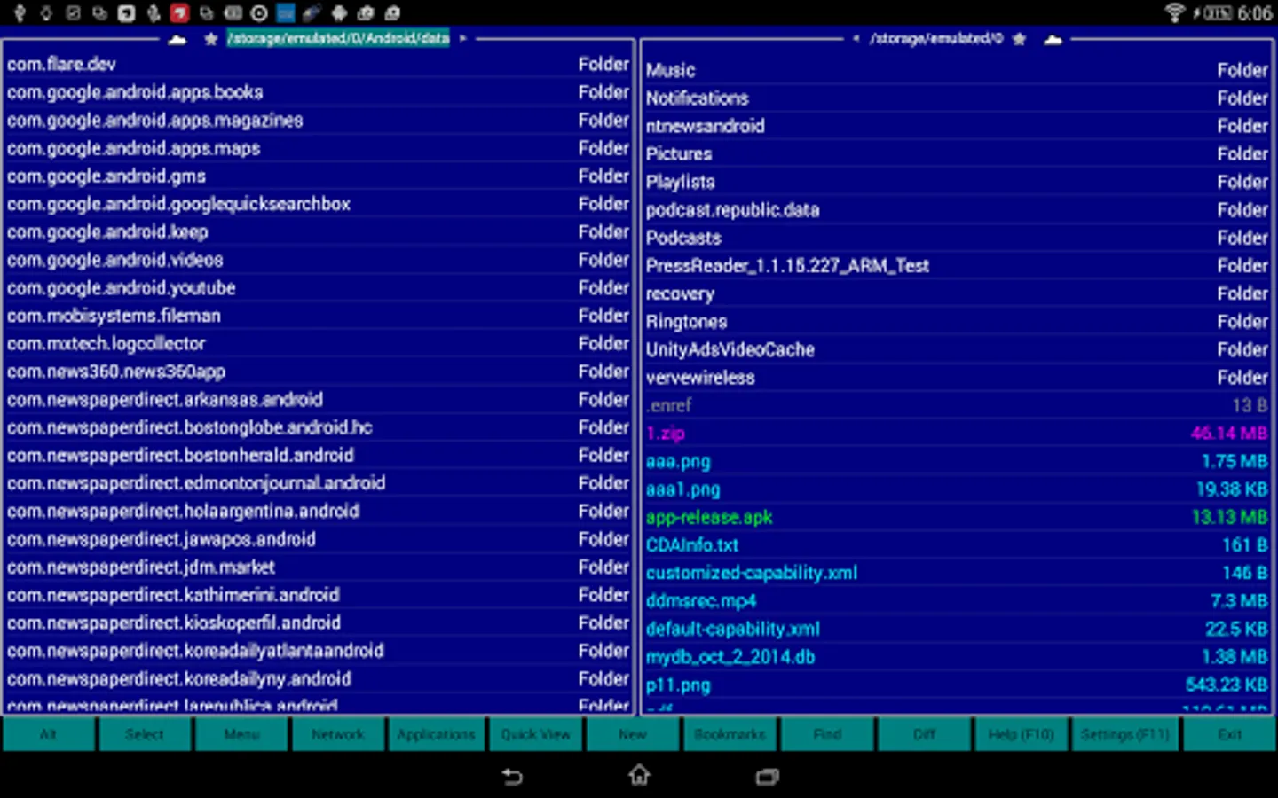The height and width of the screenshot is (798, 1278).
Task: Select the CDAInfo.txt file
Action: click(x=957, y=544)
